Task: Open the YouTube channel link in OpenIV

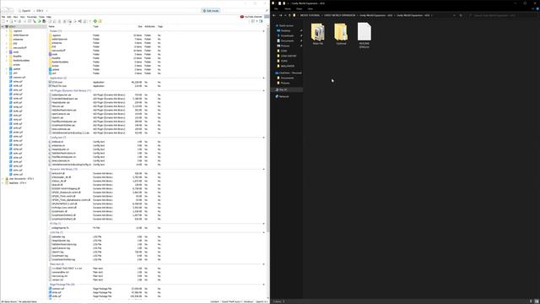Action: tap(251, 17)
